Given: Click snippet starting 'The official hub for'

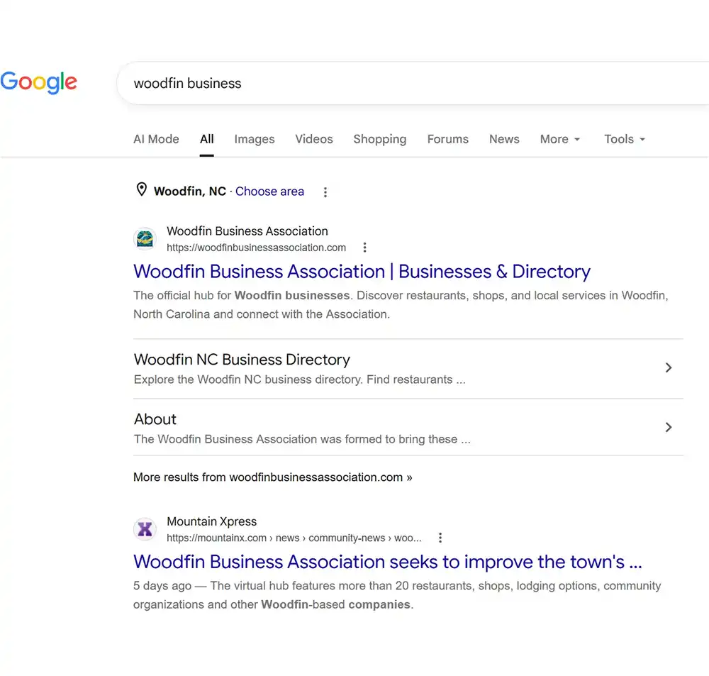Looking at the screenshot, I should coord(401,305).
